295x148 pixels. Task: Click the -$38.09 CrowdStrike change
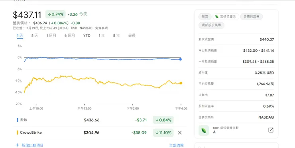click(x=139, y=133)
